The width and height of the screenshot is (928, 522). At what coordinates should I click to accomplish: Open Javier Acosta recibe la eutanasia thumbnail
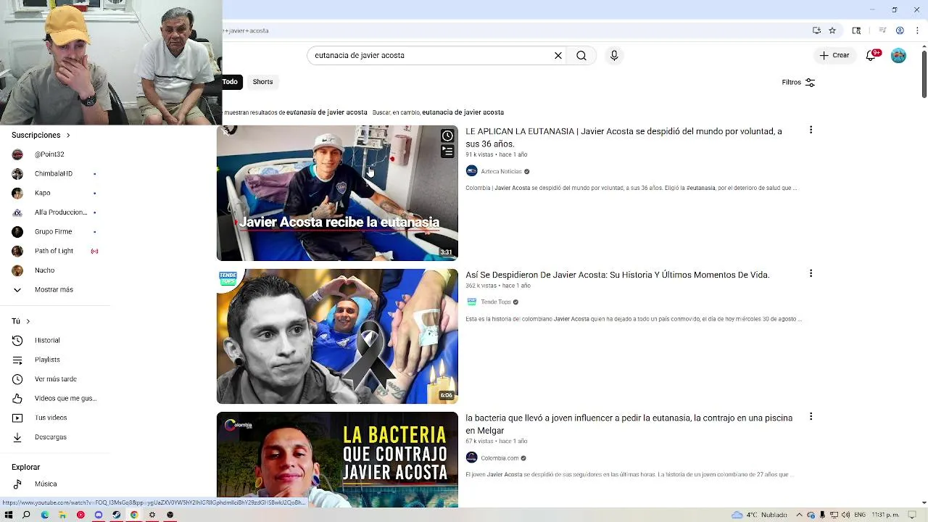pyautogui.click(x=337, y=193)
